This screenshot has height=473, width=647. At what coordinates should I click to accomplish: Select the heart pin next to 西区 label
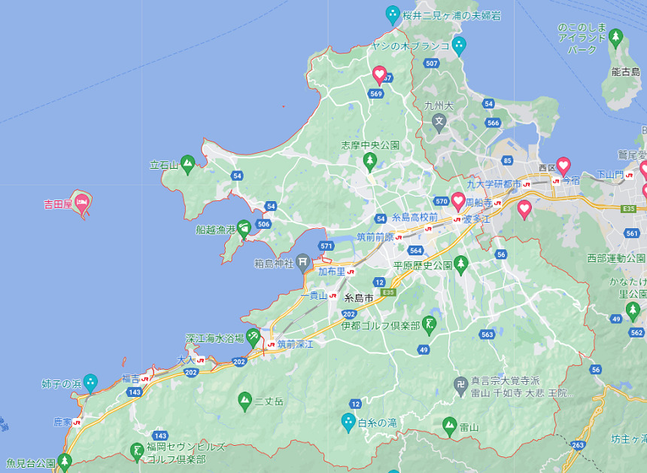point(563,166)
